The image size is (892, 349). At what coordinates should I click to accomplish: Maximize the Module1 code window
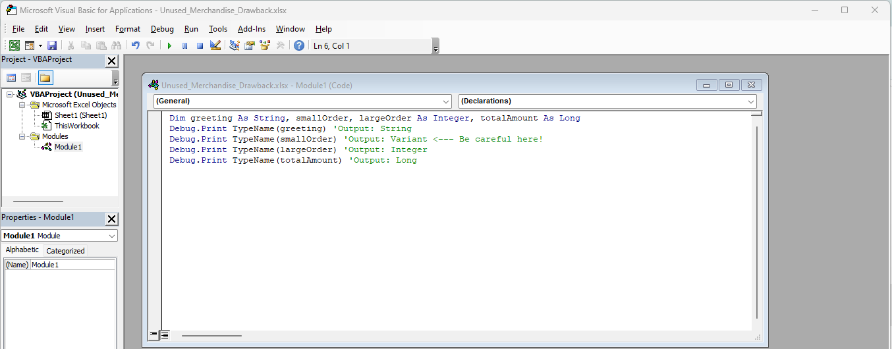729,85
